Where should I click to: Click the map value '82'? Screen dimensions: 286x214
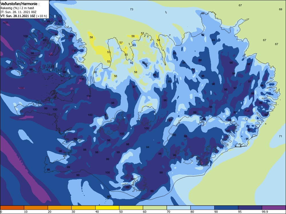[132, 63]
